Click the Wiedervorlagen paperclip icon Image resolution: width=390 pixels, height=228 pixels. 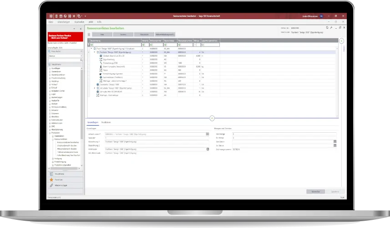[51, 185]
